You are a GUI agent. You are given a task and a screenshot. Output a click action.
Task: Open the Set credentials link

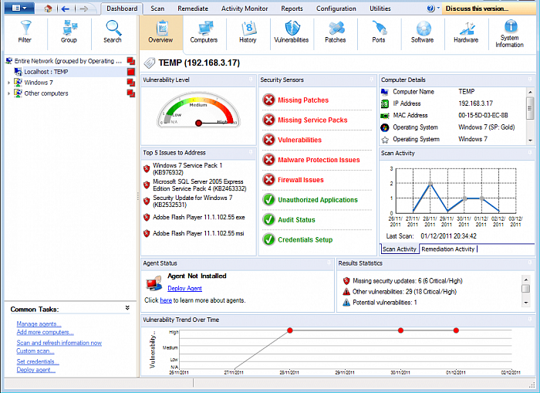(x=38, y=361)
